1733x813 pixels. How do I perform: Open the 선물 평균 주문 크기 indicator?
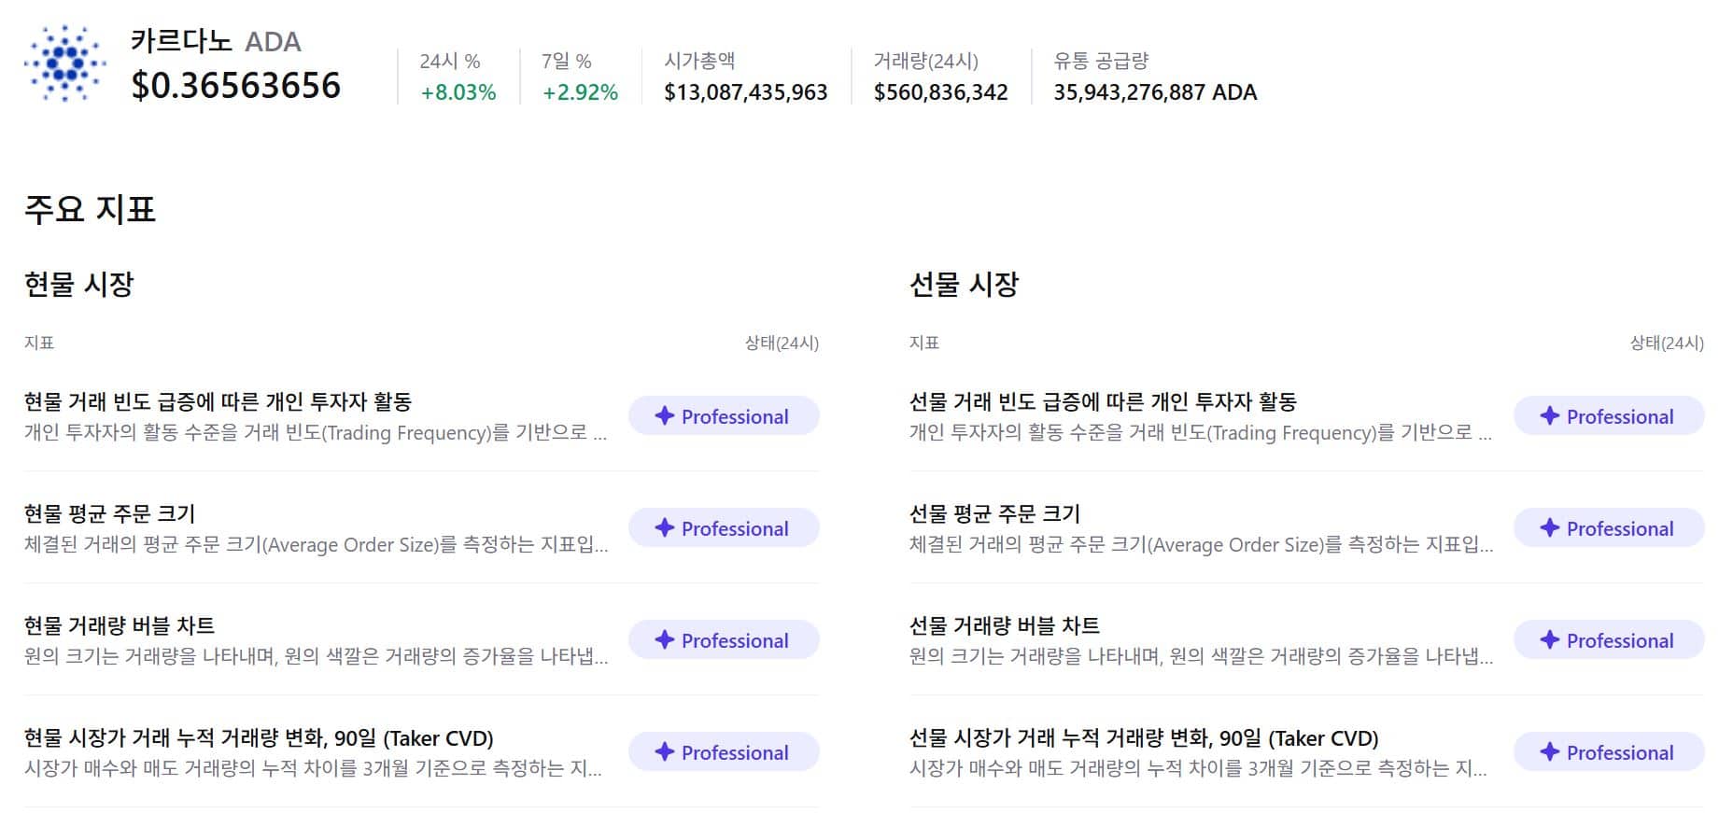pos(995,512)
